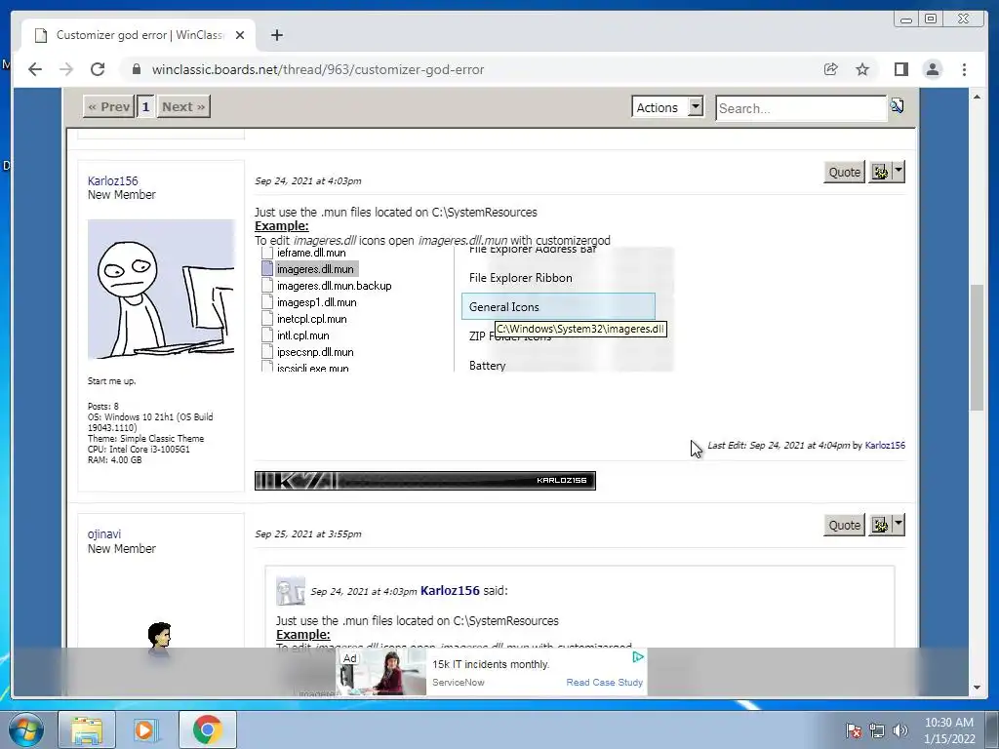Click the search magnifier icon
Image resolution: width=999 pixels, height=749 pixels.
(898, 105)
